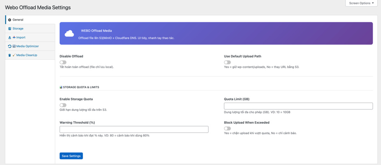This screenshot has width=381, height=165.
Task: Focus the Quota Limit (GB) field
Action: tap(298, 106)
